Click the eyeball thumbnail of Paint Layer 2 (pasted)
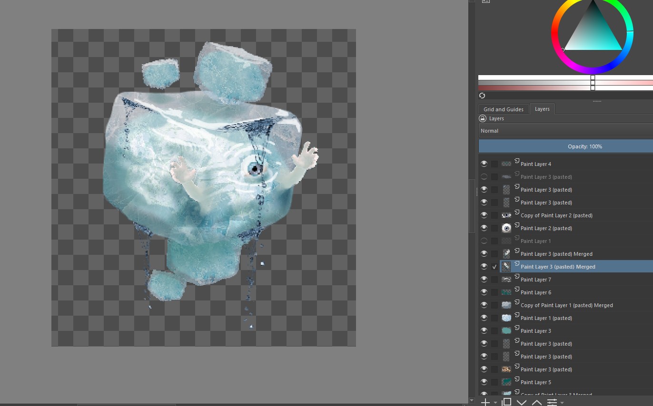 click(x=506, y=228)
